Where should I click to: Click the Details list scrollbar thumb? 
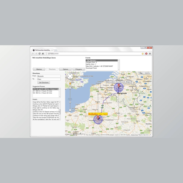point(60,112)
